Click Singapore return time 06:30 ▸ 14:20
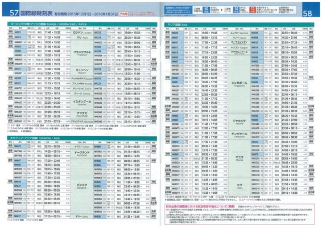The image size is (322, 228). [x=290, y=62]
